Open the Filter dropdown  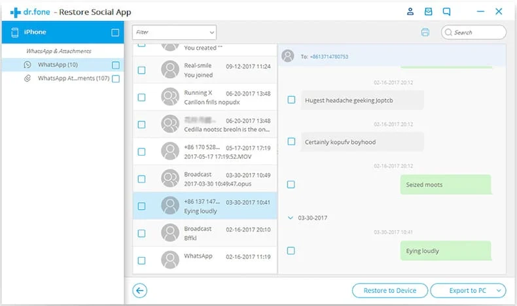[175, 32]
